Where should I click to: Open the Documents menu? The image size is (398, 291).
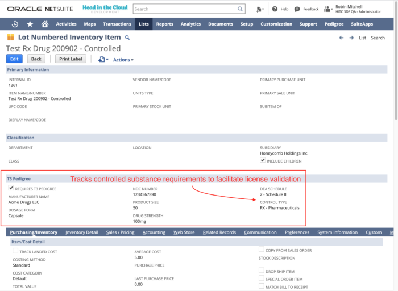coord(221,24)
